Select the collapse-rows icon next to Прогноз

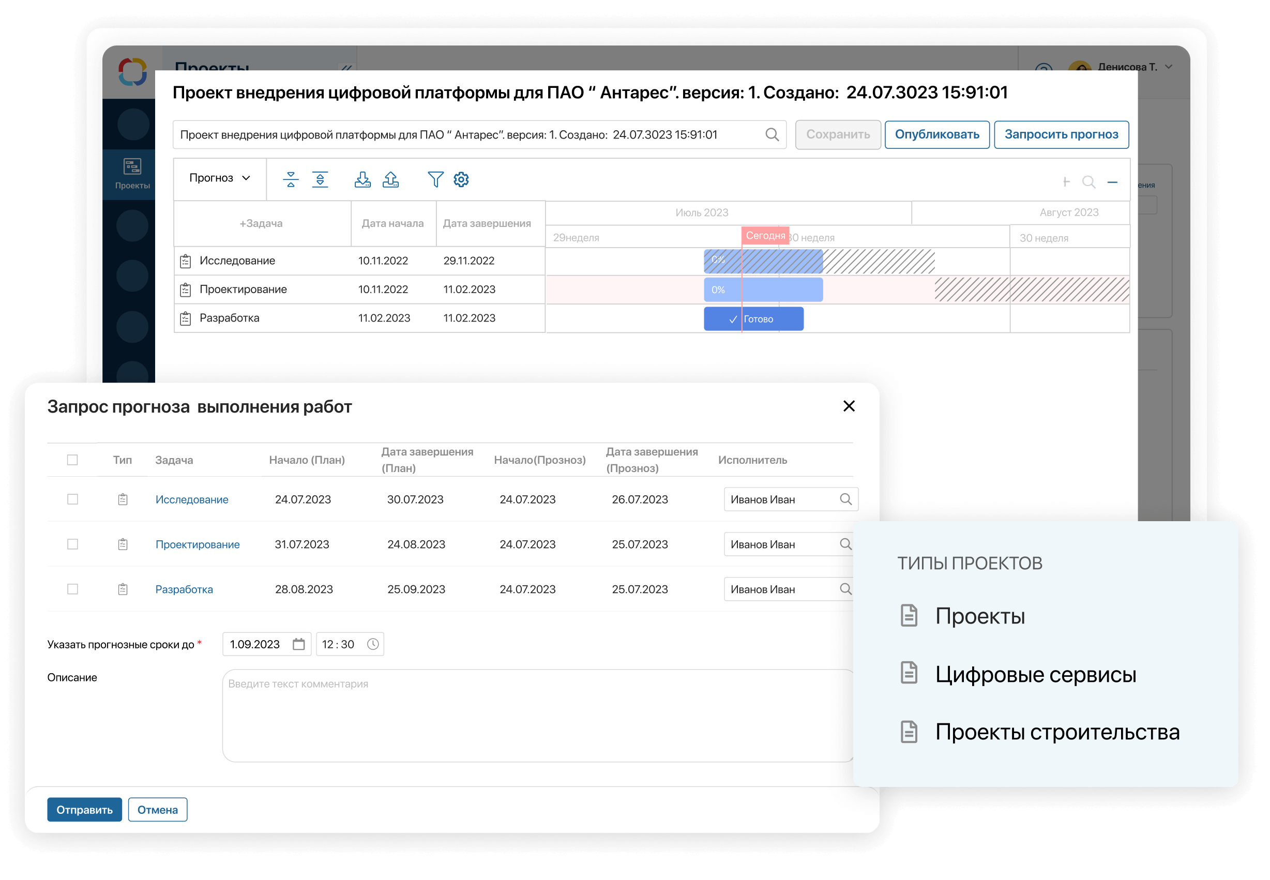(291, 179)
